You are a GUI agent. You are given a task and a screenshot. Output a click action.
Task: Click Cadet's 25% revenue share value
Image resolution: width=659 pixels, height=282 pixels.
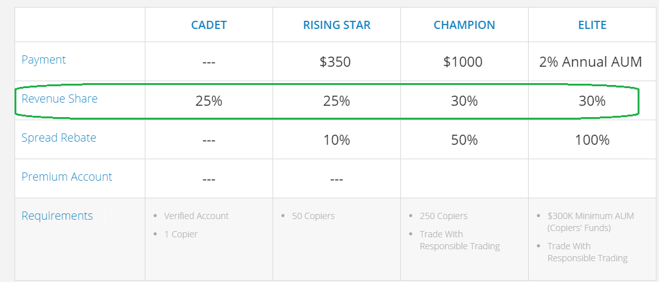[x=209, y=101]
